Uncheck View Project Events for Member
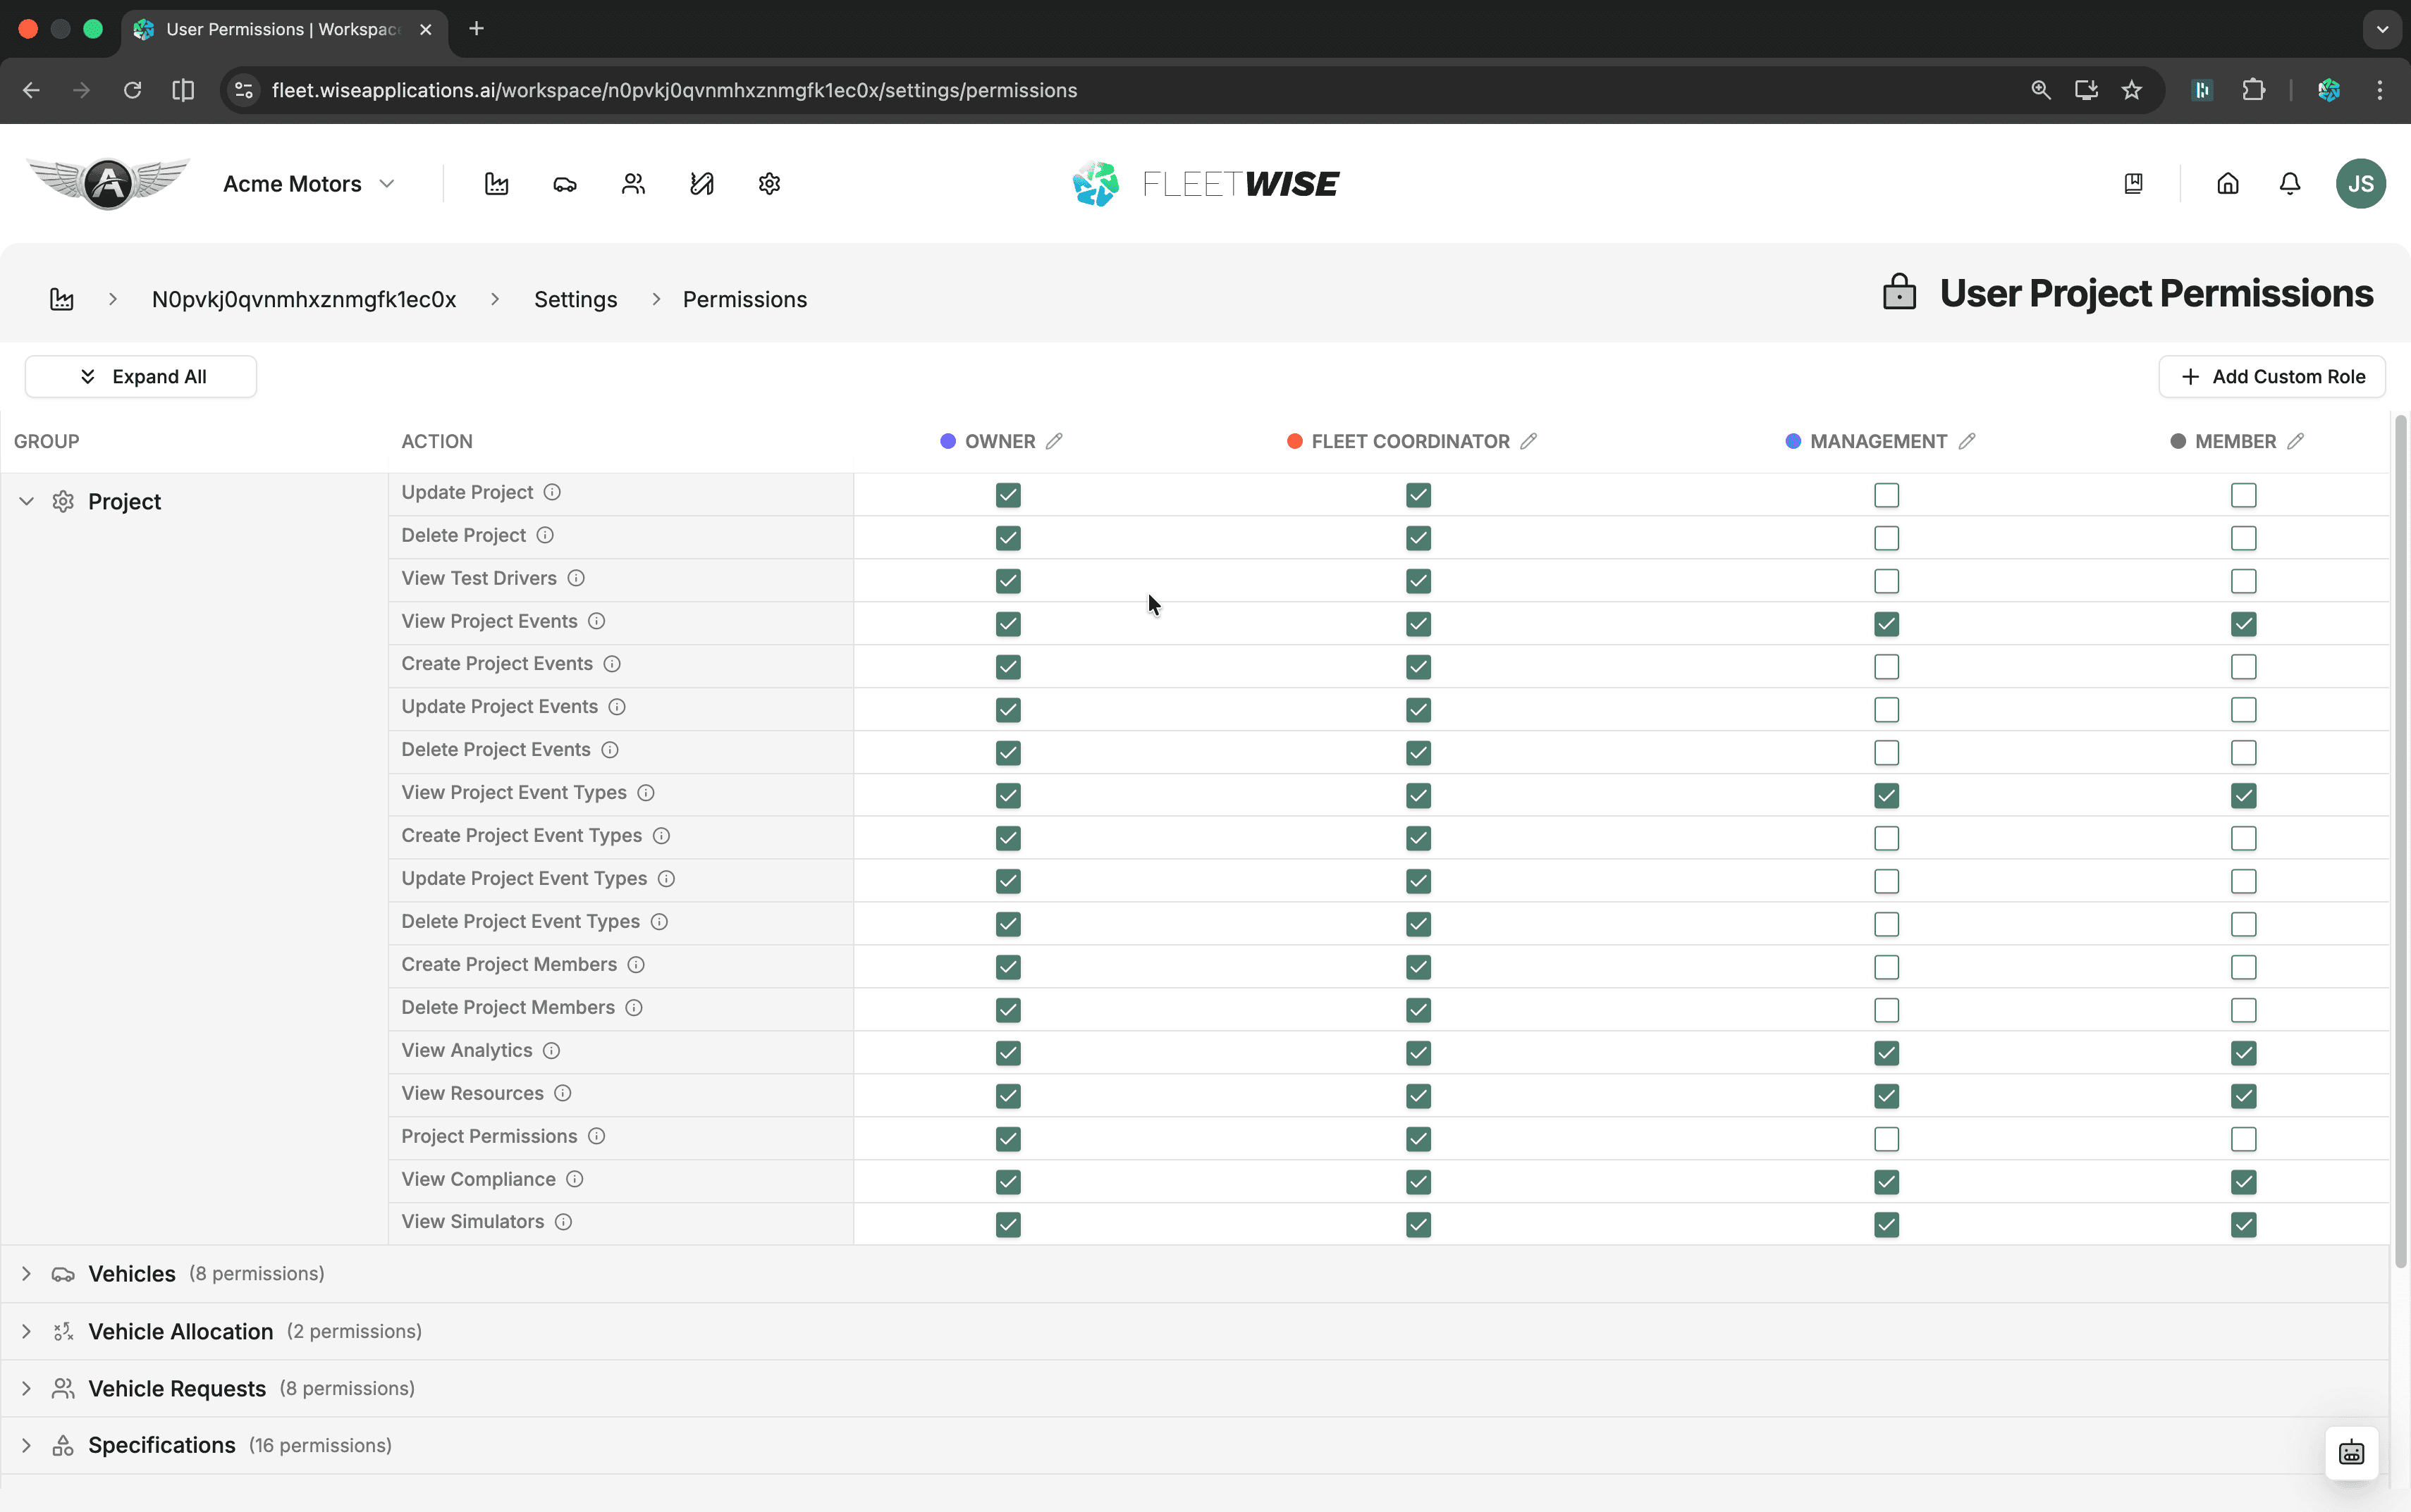 click(2243, 624)
